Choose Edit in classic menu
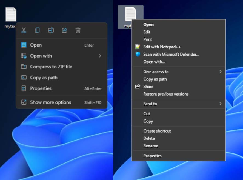This screenshot has height=180, width=243. tap(179, 32)
